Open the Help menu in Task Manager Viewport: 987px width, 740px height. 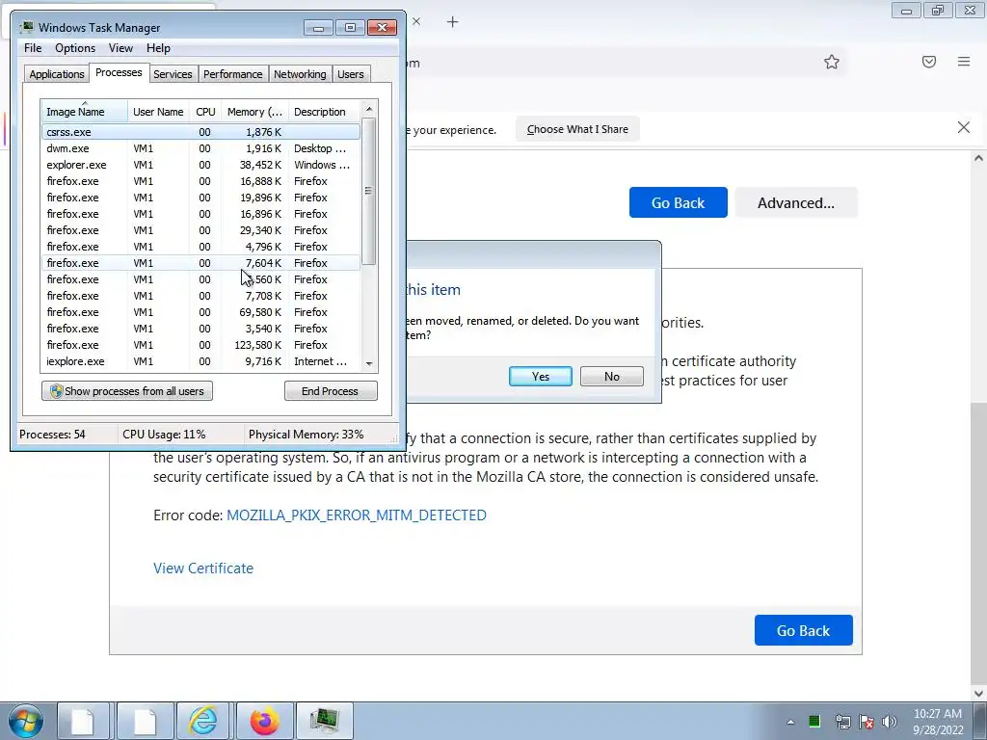(x=158, y=48)
